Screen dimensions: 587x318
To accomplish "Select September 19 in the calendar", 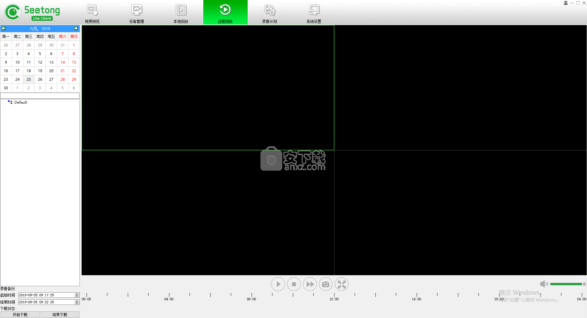I will [40, 71].
